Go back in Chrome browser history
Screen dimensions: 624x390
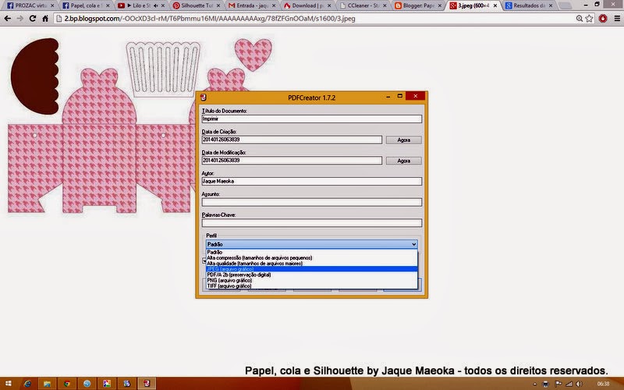[x=8, y=18]
